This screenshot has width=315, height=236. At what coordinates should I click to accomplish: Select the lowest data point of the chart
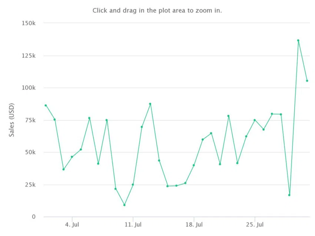(x=125, y=205)
